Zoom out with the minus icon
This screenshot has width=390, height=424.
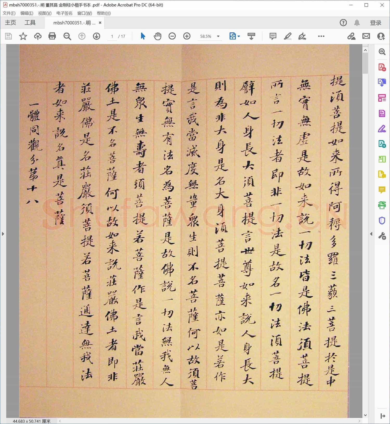click(x=172, y=36)
